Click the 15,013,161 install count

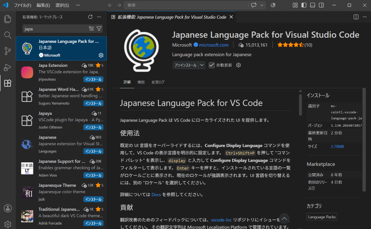tap(256, 45)
